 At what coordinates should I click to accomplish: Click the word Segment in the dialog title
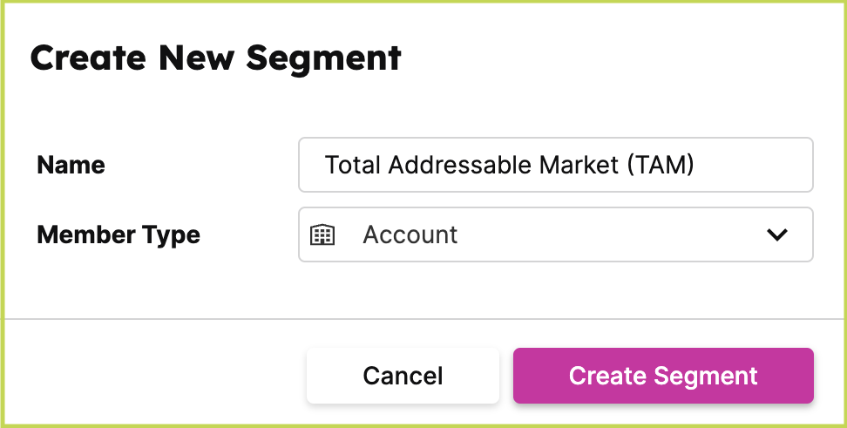point(323,58)
